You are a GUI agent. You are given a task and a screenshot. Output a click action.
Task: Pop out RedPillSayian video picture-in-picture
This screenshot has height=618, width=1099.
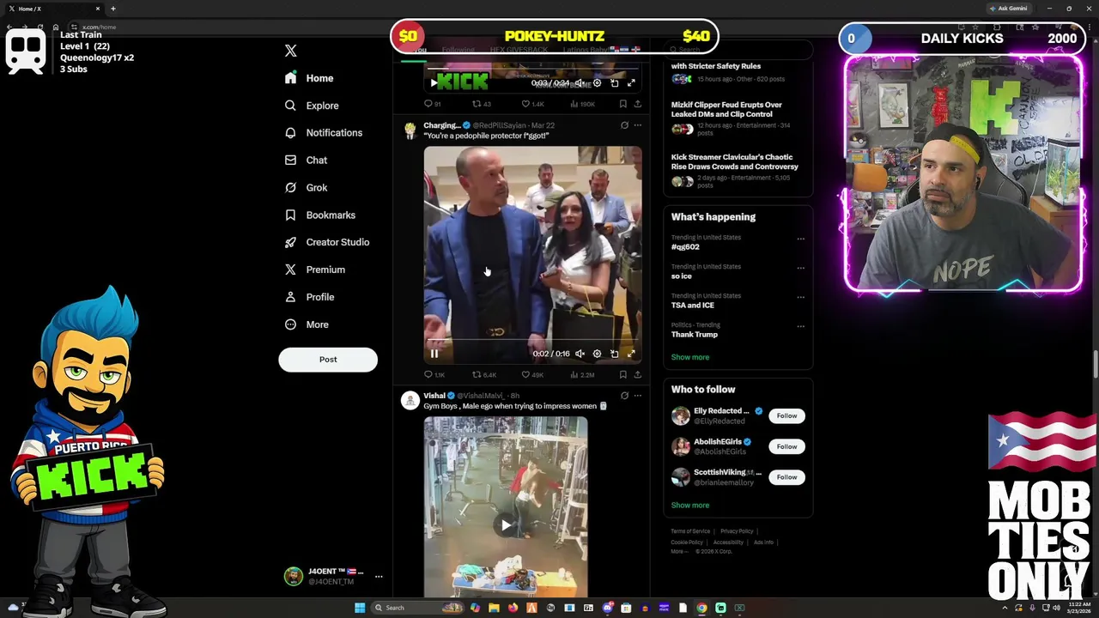point(614,354)
